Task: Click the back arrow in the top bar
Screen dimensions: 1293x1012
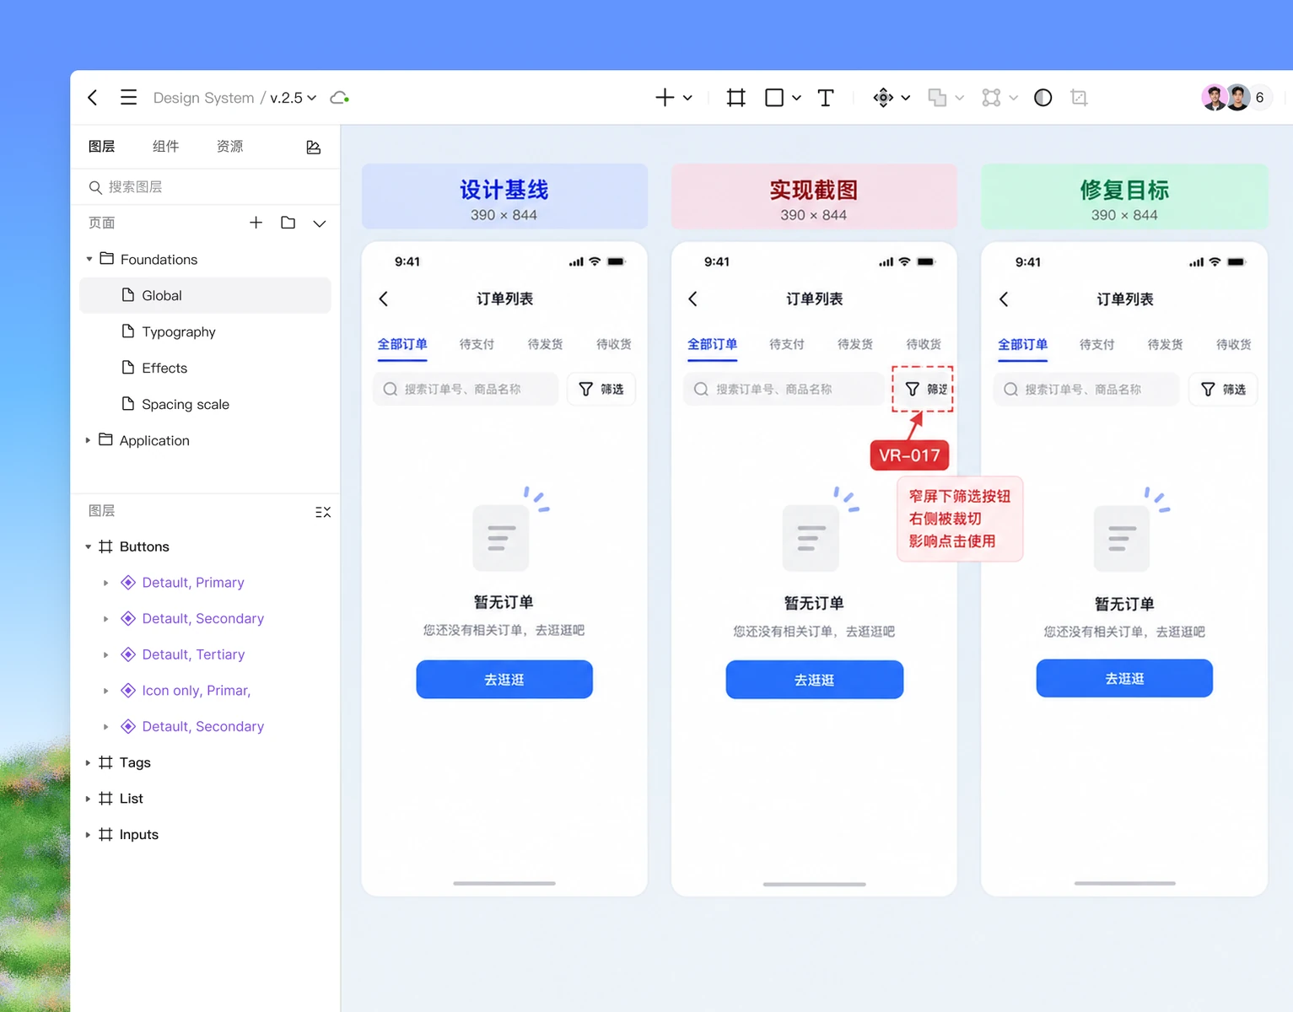Action: (x=93, y=98)
